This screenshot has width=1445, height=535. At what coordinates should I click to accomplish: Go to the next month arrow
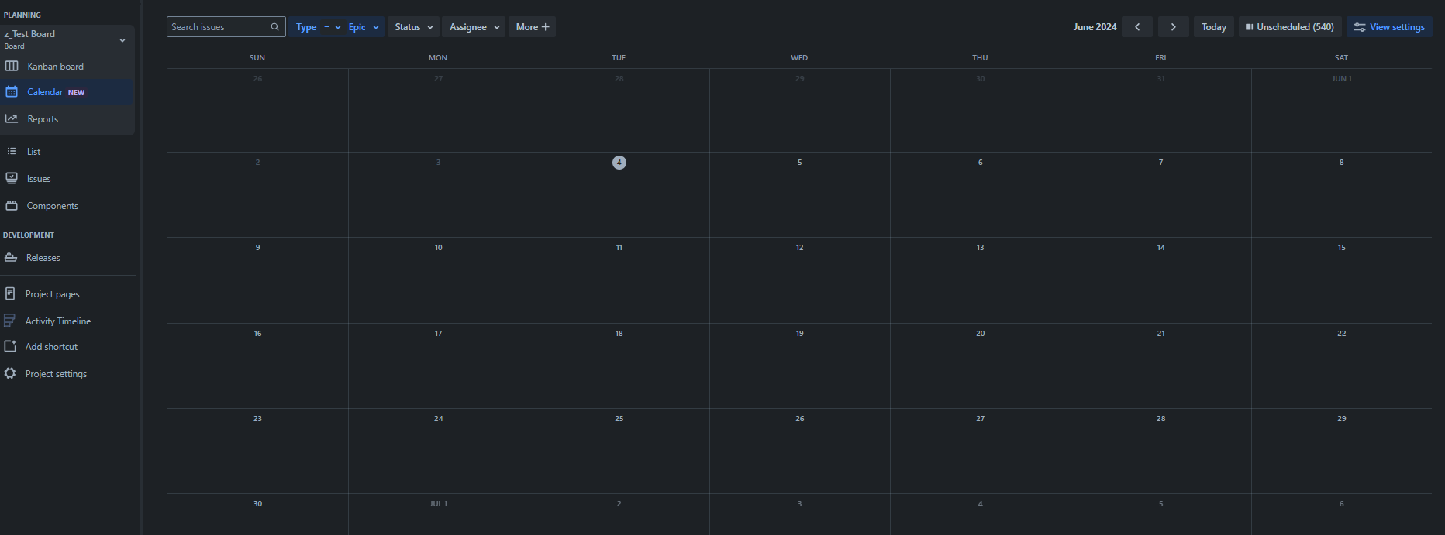tap(1174, 27)
